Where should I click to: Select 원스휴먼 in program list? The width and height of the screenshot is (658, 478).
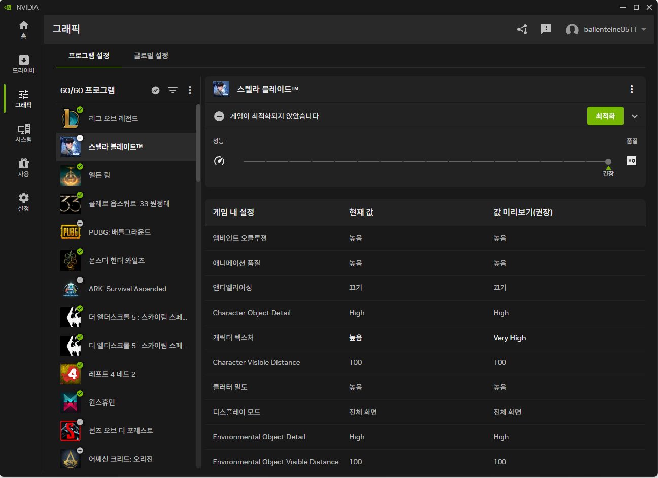coord(126,402)
